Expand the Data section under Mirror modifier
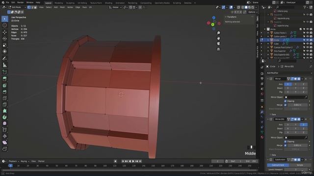 pos(273,114)
